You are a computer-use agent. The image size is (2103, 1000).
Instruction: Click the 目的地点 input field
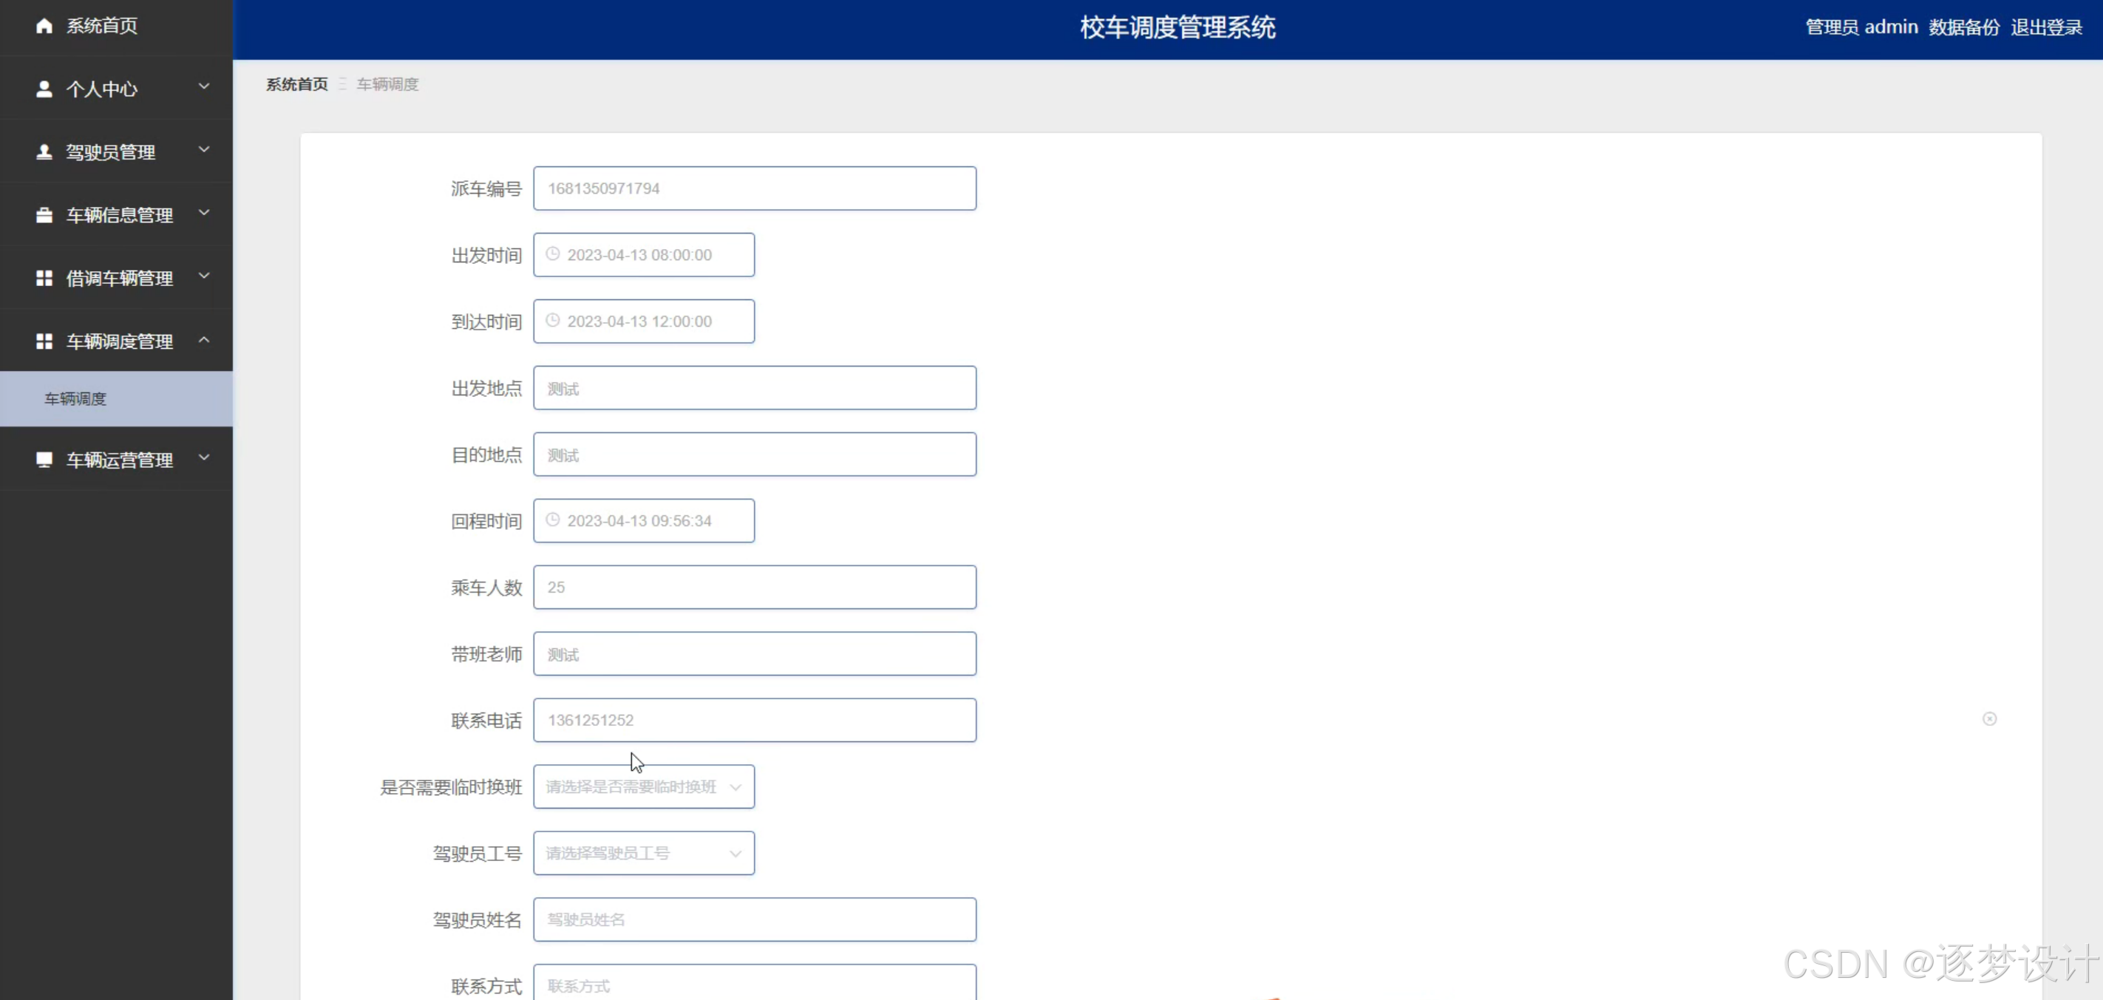coord(755,454)
